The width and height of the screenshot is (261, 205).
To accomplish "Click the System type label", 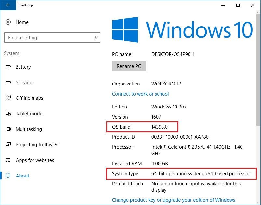I will coord(125,174).
